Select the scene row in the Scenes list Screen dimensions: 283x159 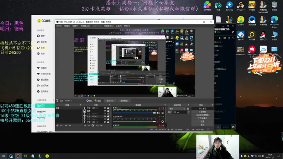[69, 108]
